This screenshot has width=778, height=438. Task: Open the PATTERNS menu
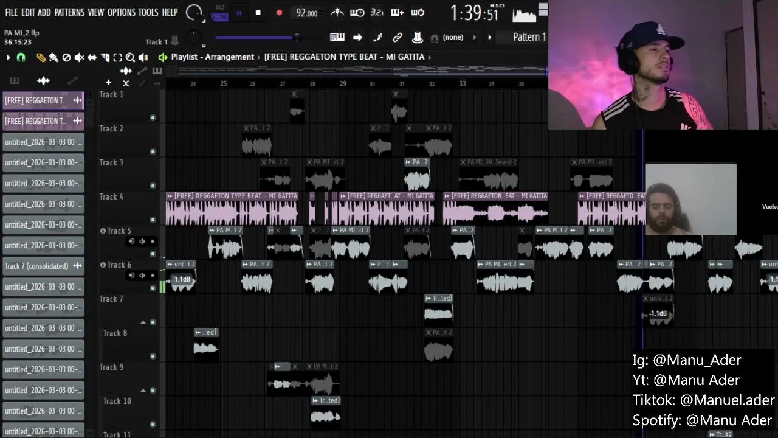[69, 12]
